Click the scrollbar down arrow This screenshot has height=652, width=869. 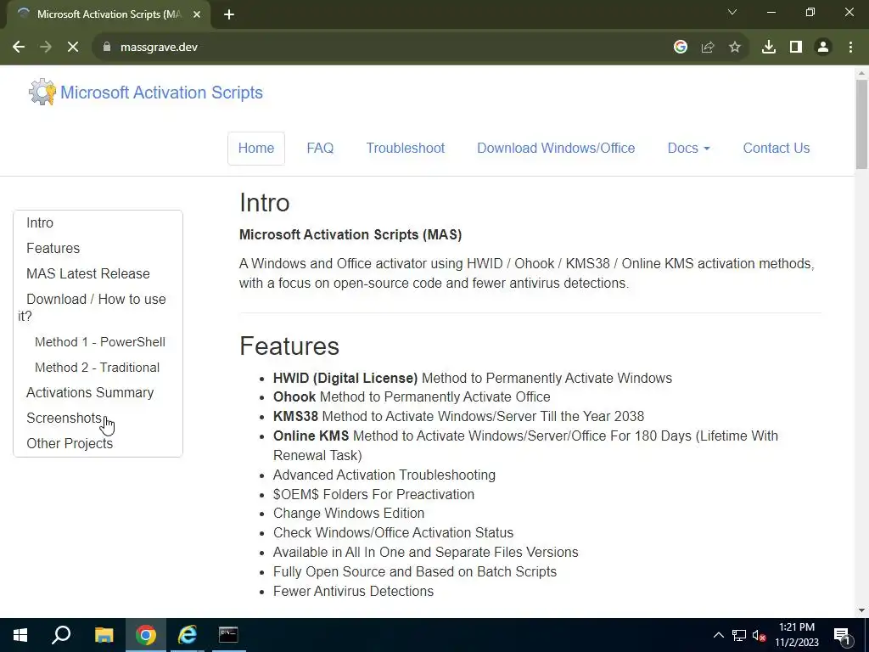[861, 610]
